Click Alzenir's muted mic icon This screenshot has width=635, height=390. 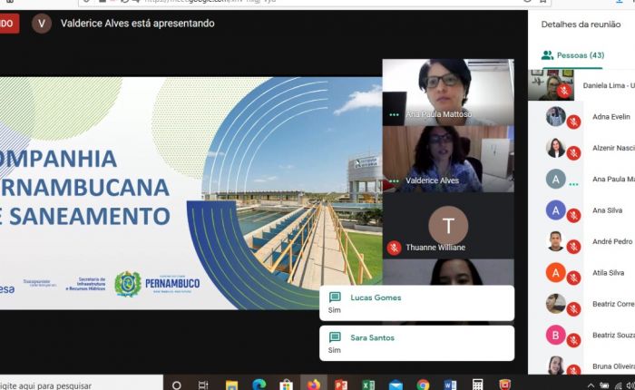(573, 152)
